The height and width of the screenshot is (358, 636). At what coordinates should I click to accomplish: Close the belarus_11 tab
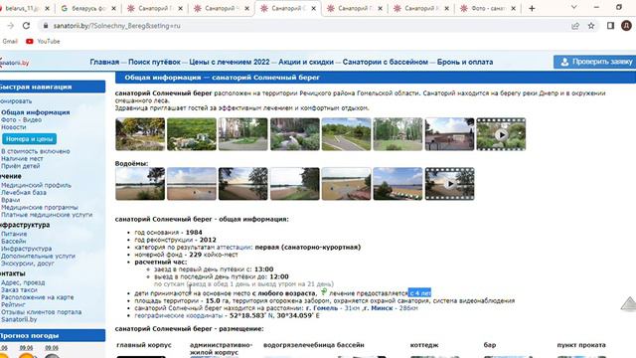pos(47,8)
